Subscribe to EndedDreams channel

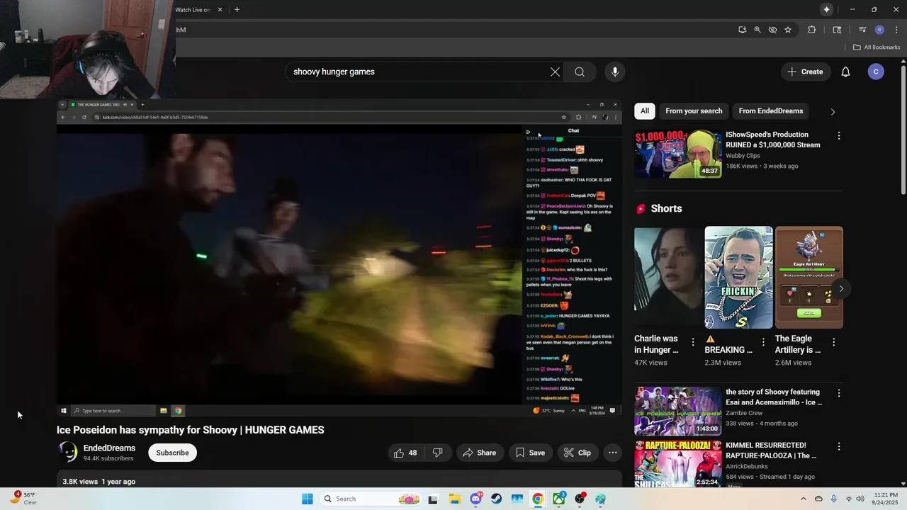172,453
